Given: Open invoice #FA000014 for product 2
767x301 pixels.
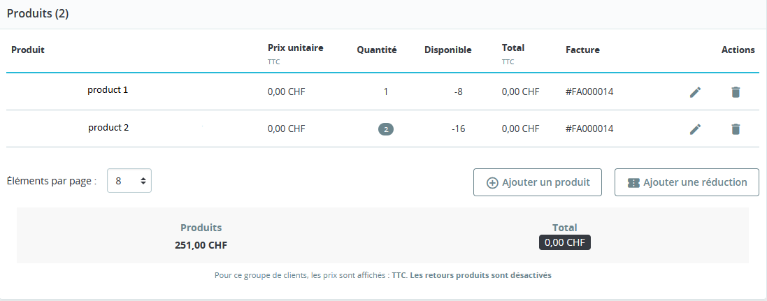Looking at the screenshot, I should point(589,129).
